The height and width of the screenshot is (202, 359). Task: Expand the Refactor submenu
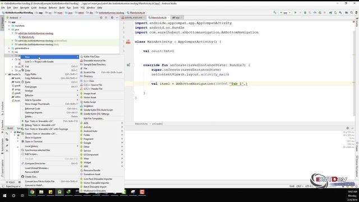[x=50, y=95]
